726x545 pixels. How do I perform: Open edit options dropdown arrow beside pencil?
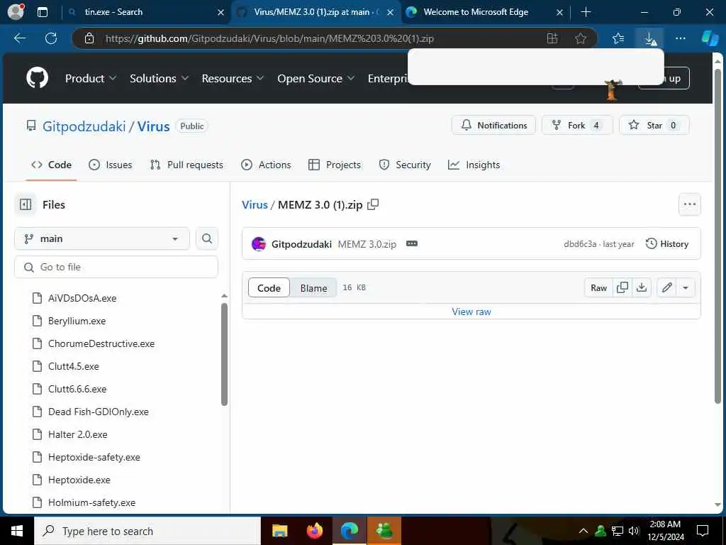686,288
